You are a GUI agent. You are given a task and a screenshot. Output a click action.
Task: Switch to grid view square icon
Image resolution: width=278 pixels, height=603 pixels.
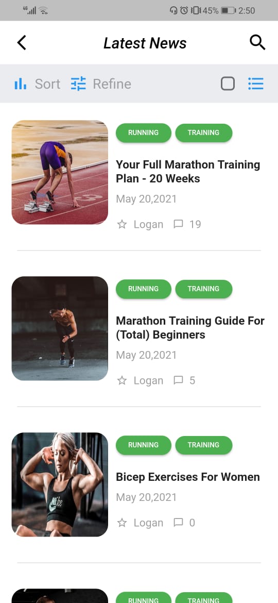coord(228,83)
